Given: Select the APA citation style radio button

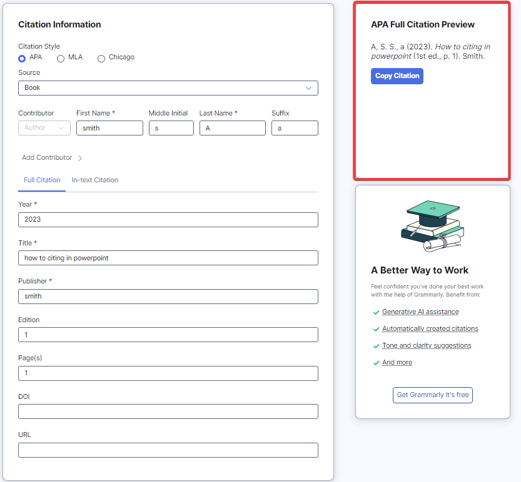Looking at the screenshot, I should pos(22,58).
